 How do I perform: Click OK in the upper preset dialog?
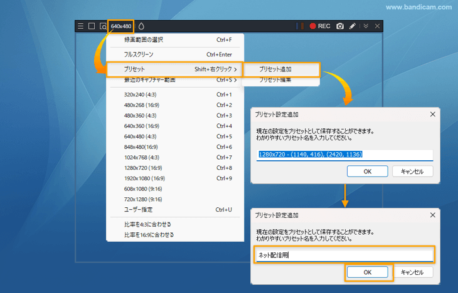368,172
